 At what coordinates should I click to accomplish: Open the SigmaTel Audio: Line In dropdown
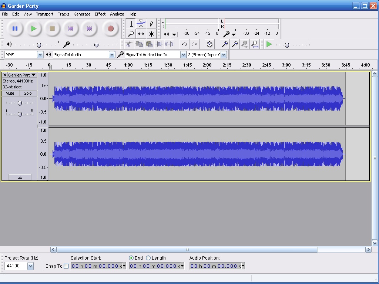tap(183, 55)
